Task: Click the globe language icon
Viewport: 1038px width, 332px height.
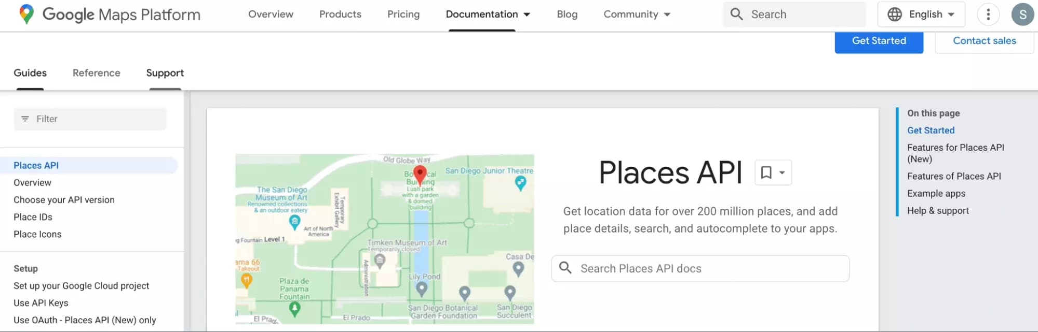Action: [895, 14]
